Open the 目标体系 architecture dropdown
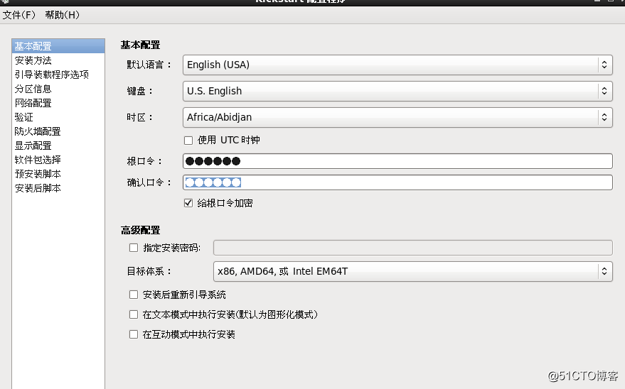 click(x=413, y=271)
